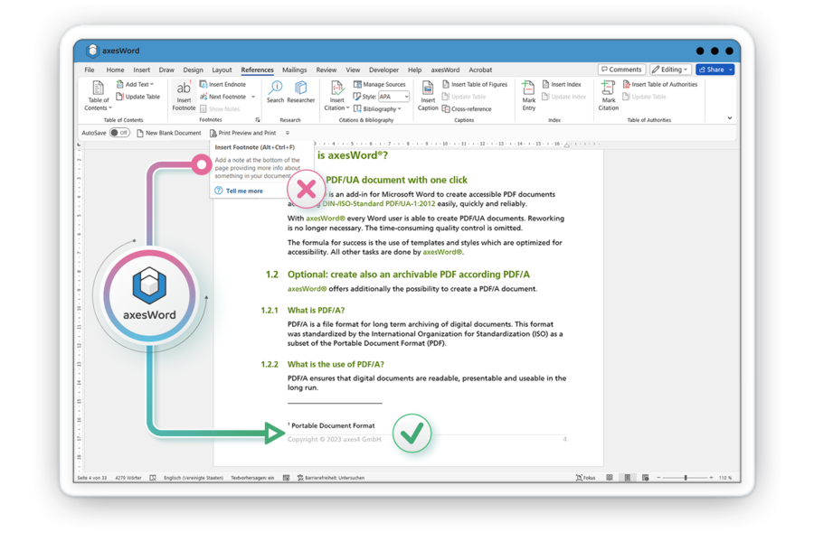Open the Researcher pane
The image size is (814, 541).
click(x=300, y=96)
